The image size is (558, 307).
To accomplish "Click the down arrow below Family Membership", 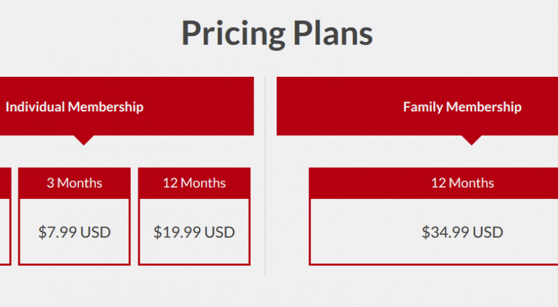I will 471,139.
